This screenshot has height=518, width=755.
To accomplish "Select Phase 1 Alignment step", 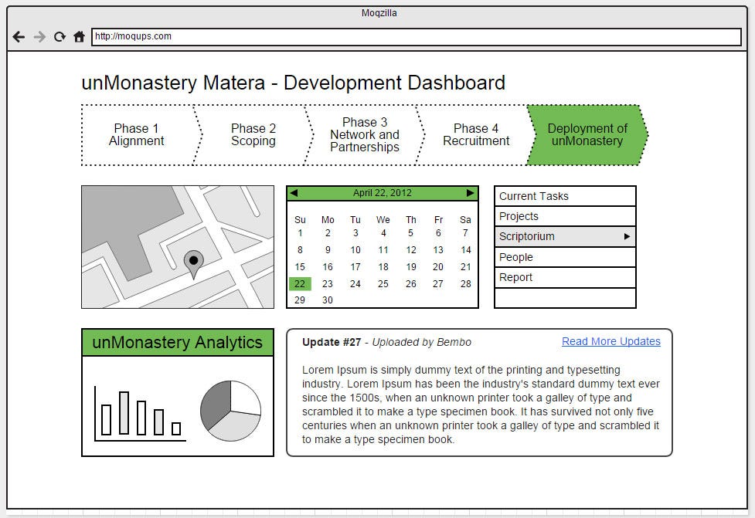I will (137, 134).
